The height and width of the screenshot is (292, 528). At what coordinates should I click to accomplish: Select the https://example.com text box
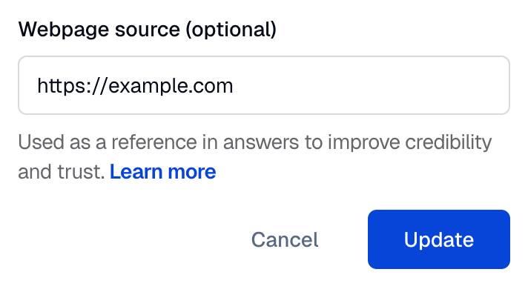264,85
